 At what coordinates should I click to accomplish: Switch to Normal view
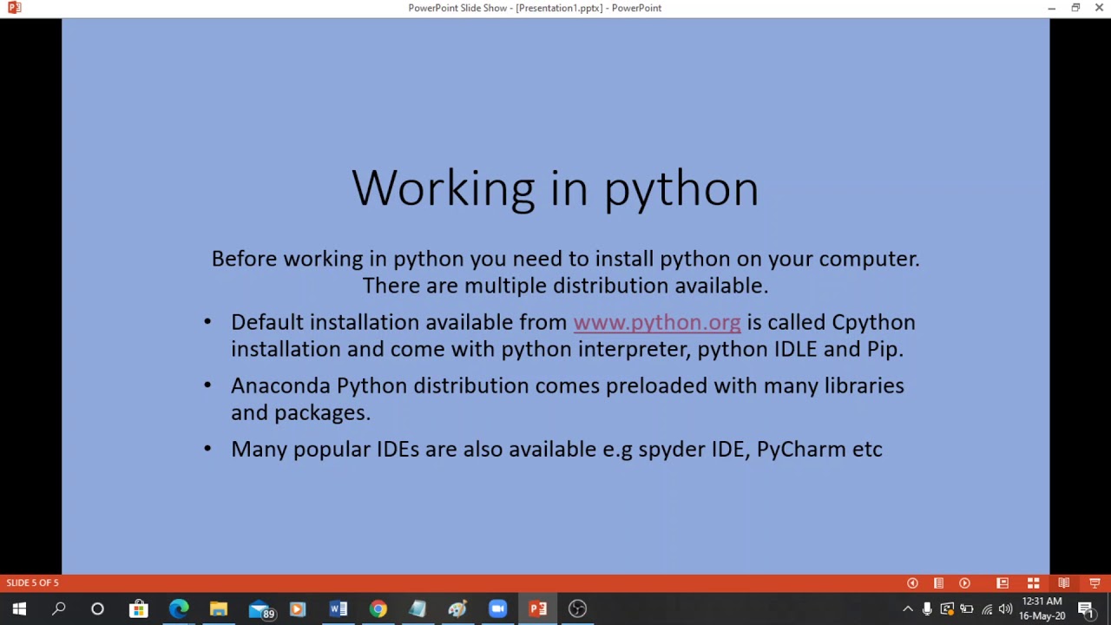click(1003, 583)
